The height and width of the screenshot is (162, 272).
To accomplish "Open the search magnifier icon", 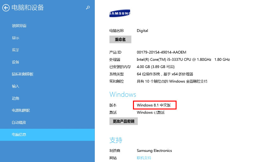I will 88,8.
